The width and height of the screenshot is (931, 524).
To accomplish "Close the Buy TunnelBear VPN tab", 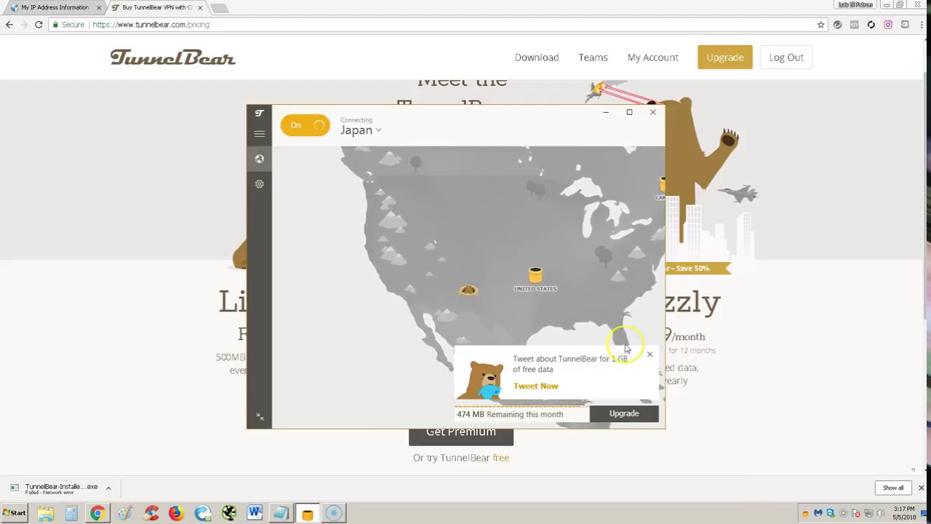I will [200, 8].
